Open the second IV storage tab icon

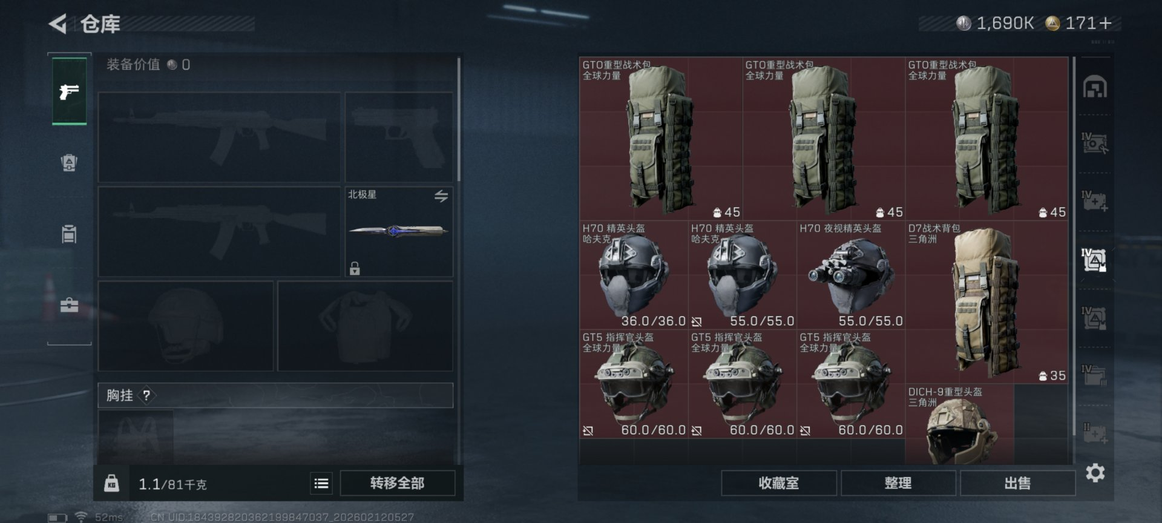click(x=1095, y=202)
